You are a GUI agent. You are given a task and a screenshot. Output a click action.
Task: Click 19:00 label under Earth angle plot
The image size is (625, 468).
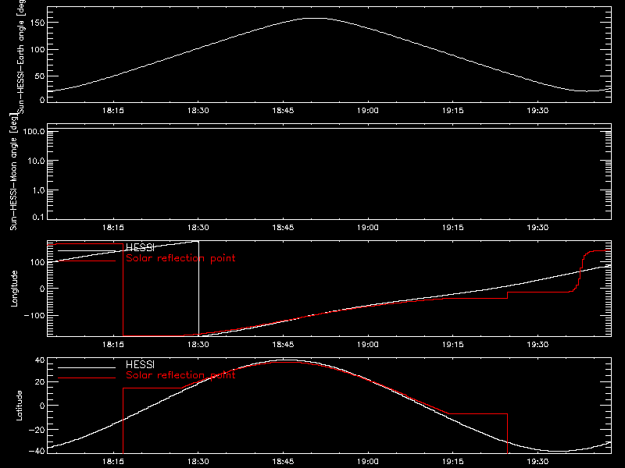pos(367,110)
